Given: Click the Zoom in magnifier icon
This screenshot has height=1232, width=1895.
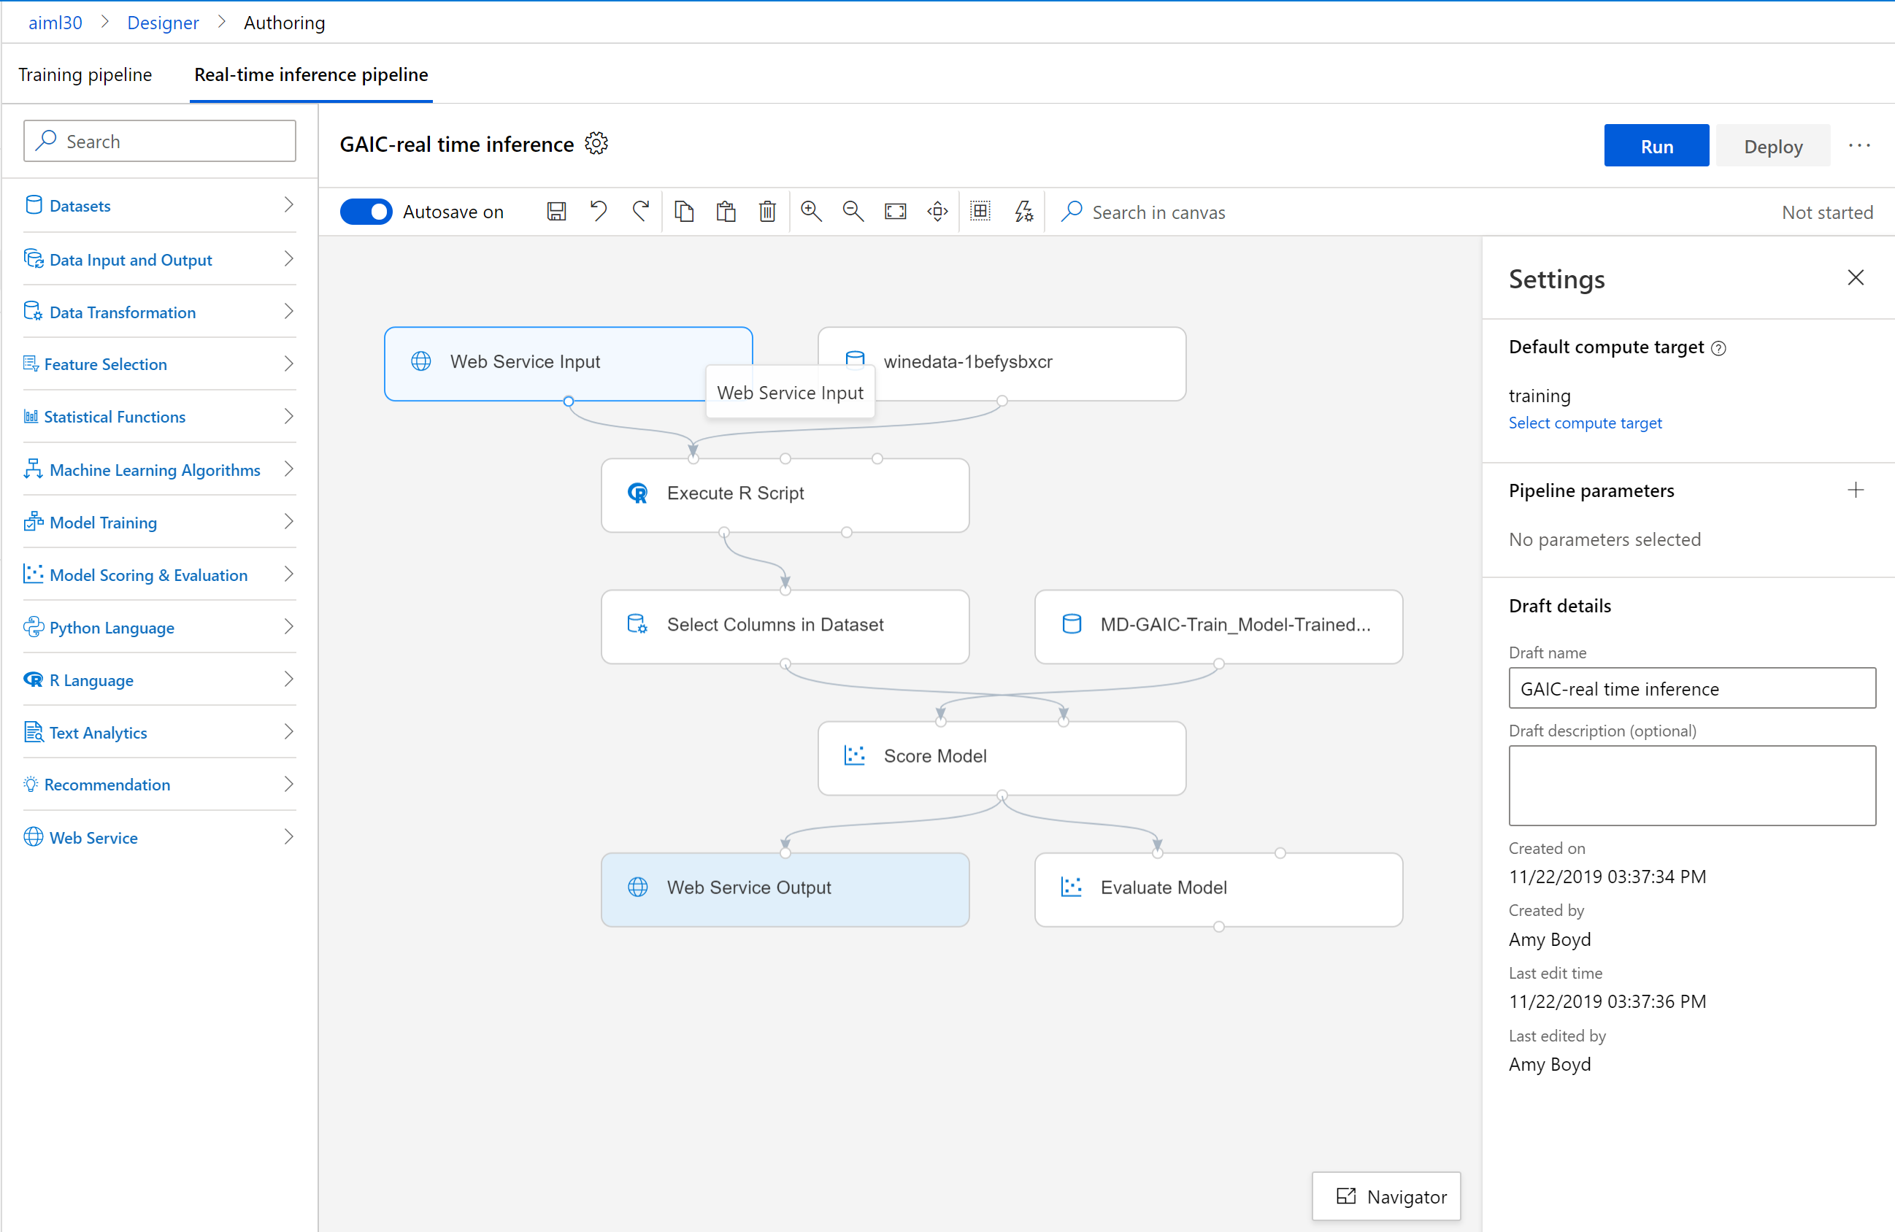Looking at the screenshot, I should (x=810, y=212).
